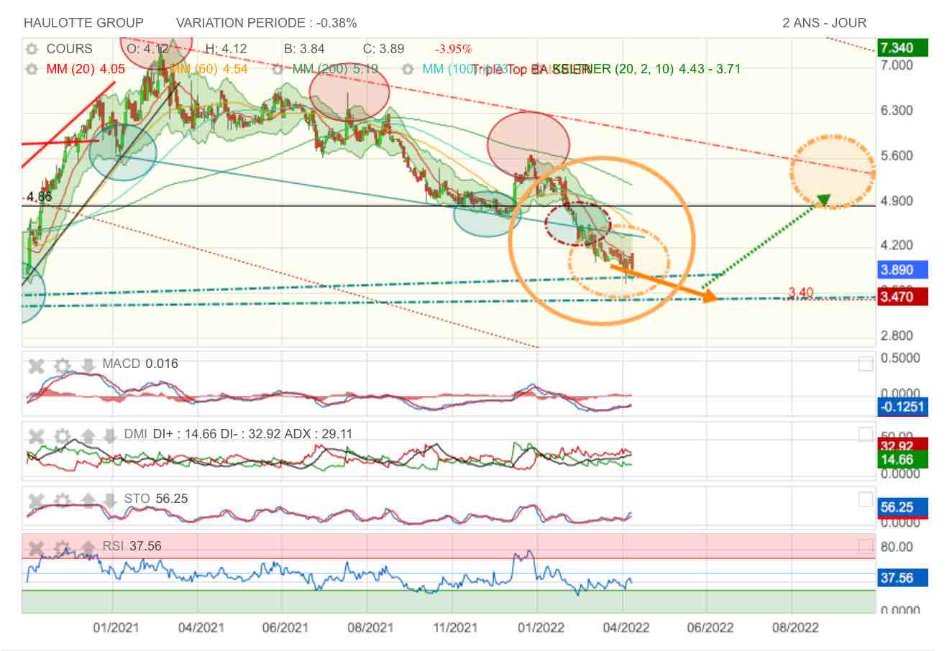Screen dimensions: 952x651
Task: Click the '2 ANS - JOUR' period label
Action: [824, 23]
